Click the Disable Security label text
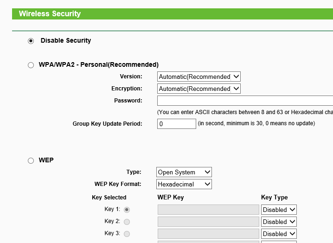The image size is (333, 243). point(66,40)
